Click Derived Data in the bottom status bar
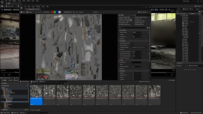Image resolution: width=203 pixels, height=114 pixels. pos(184,113)
